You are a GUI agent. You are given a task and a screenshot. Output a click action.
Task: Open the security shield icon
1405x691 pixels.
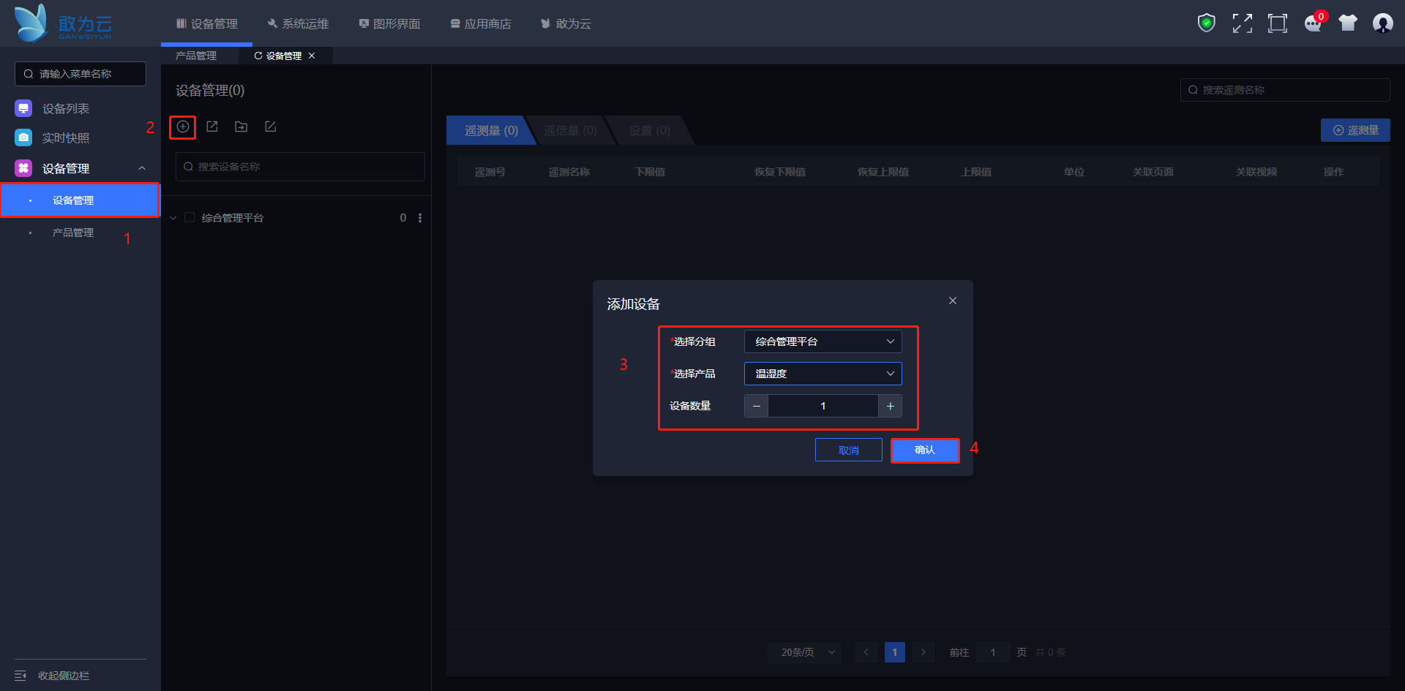1207,23
